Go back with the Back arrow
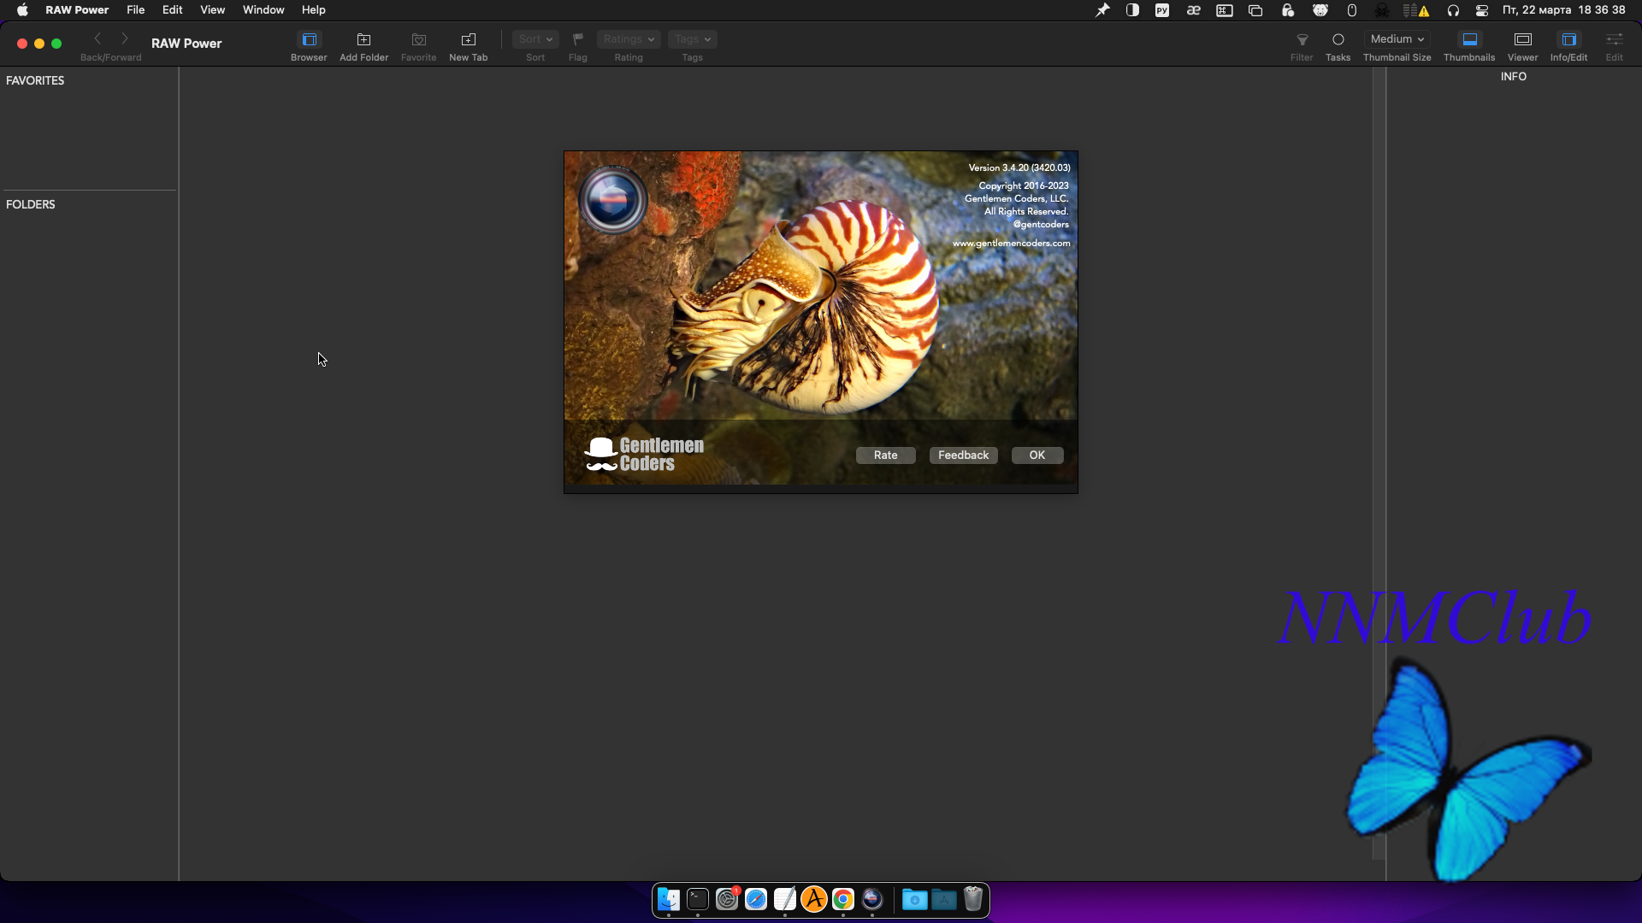The height and width of the screenshot is (923, 1642). pos(97,38)
